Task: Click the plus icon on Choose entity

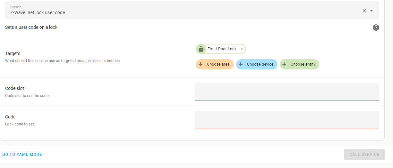Action: (284, 64)
